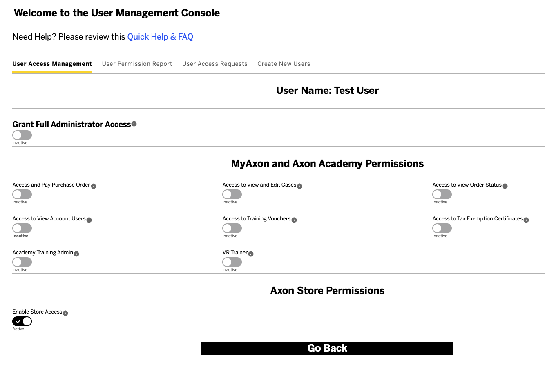Viewport: 545px width, 365px height.
Task: Click info icon next to Access to View Order Status
Action: tap(505, 185)
